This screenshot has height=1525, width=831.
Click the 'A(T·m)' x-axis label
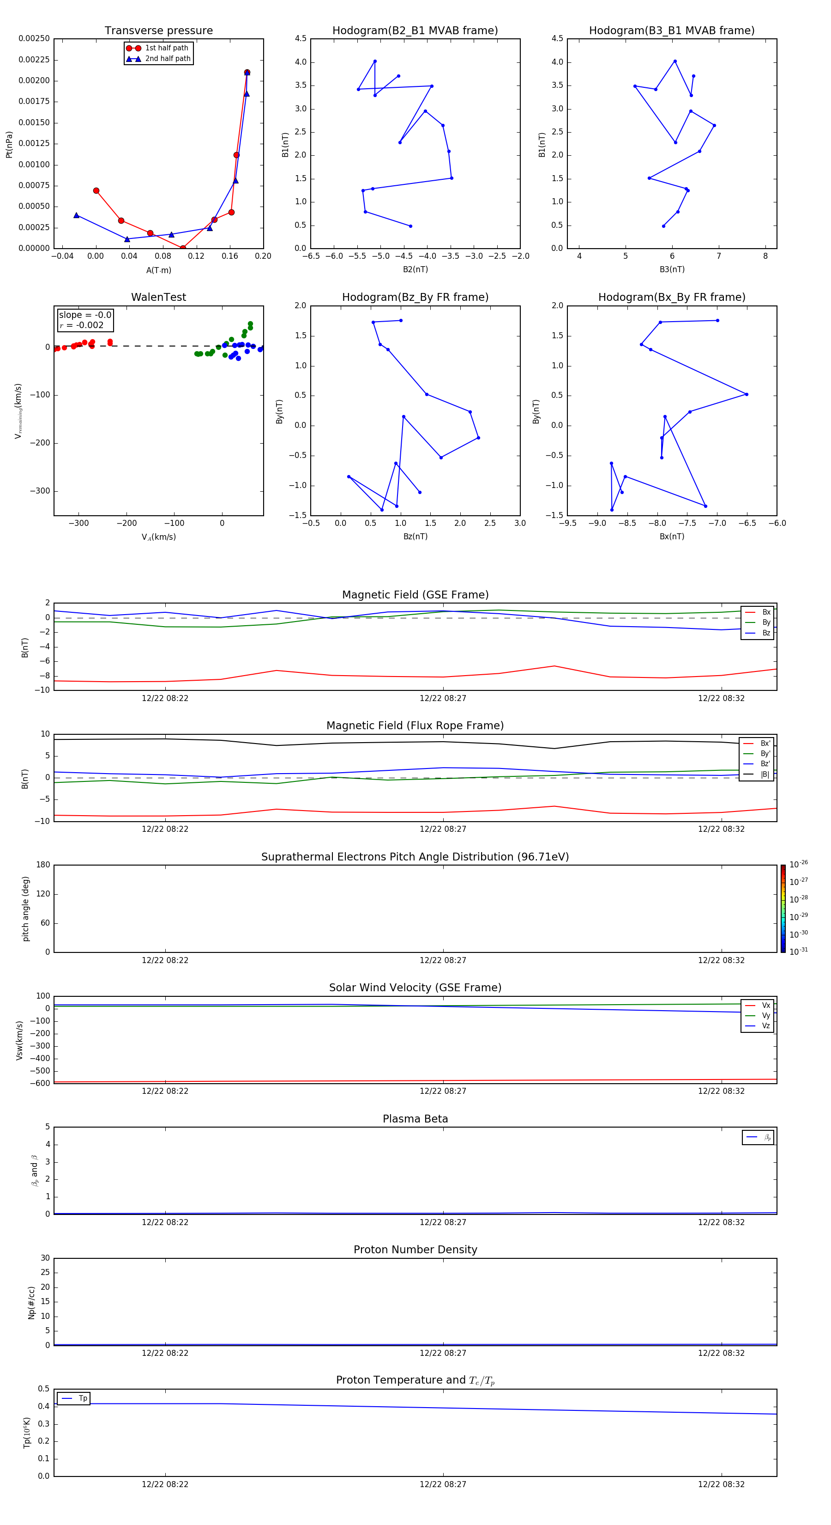(x=158, y=270)
